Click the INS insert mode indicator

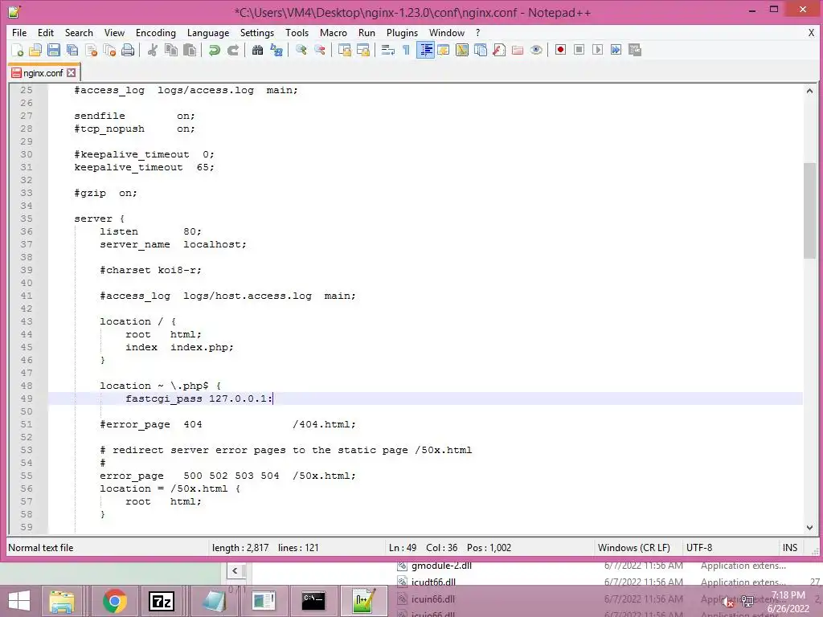tap(790, 548)
